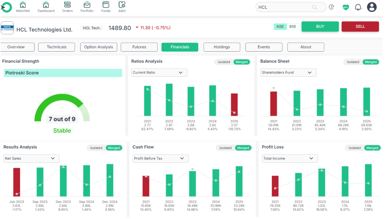392x219 pixels.
Task: Click the HCL Technologies Ltd. company name
Action: pyautogui.click(x=44, y=30)
